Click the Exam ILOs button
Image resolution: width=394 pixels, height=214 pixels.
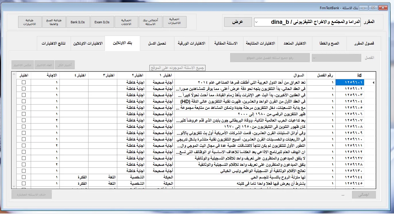click(102, 22)
